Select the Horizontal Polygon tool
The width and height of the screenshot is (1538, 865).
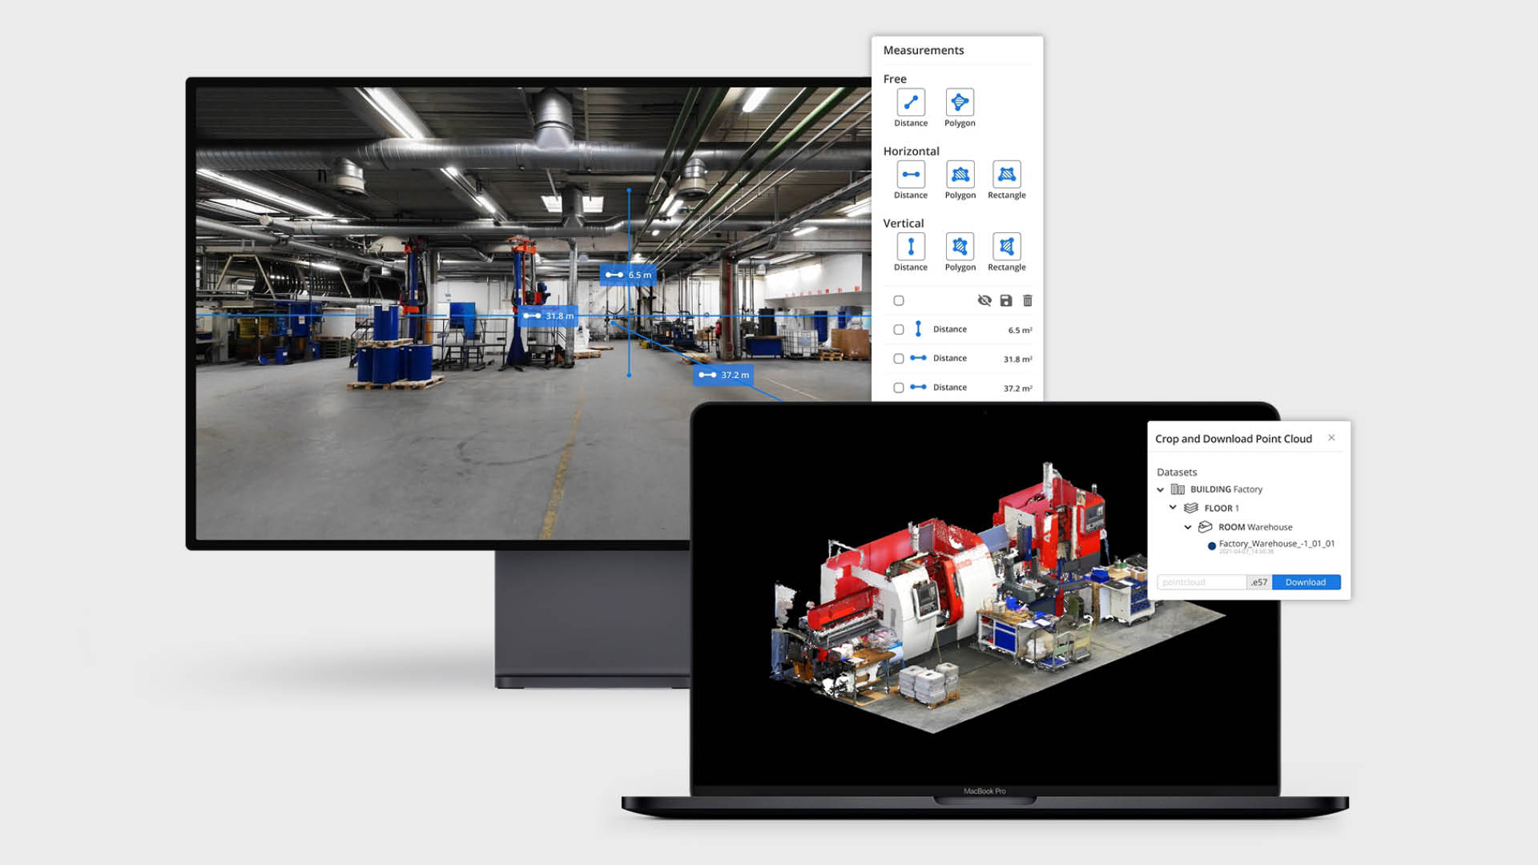[957, 173]
